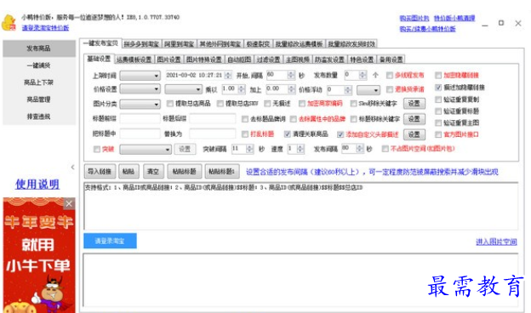Screen dimensions: 531x313
Task: Enable the 加密隐藏链接 checkbox
Action: click(438, 75)
